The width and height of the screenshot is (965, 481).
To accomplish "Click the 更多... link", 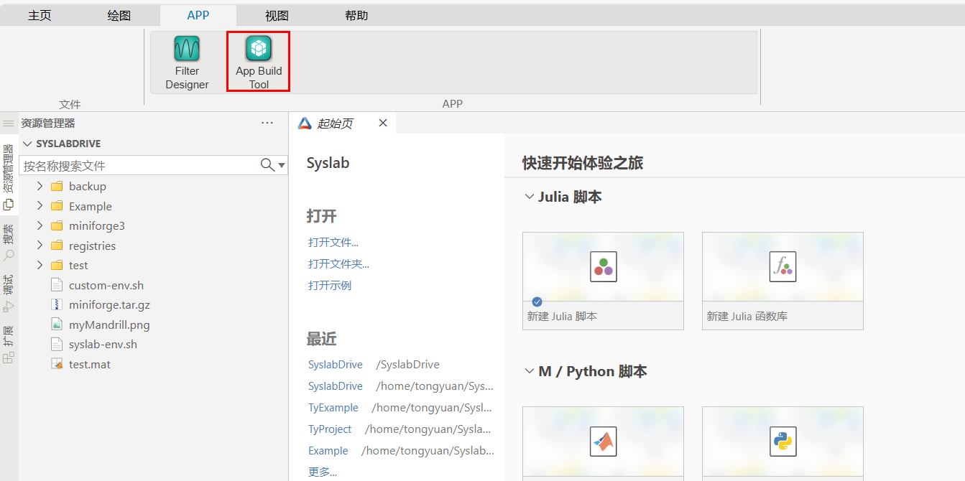I will point(323,472).
